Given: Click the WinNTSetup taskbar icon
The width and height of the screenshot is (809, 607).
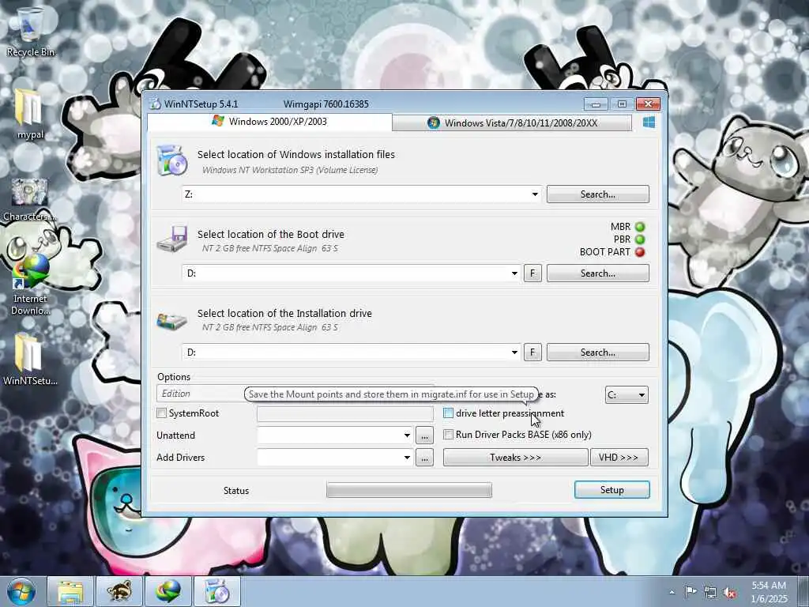Looking at the screenshot, I should [x=217, y=591].
